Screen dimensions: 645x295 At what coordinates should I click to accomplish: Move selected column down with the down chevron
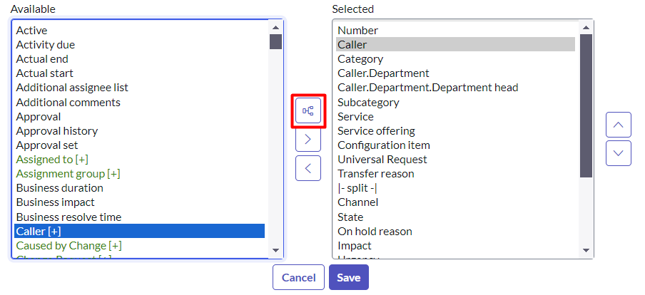618,153
